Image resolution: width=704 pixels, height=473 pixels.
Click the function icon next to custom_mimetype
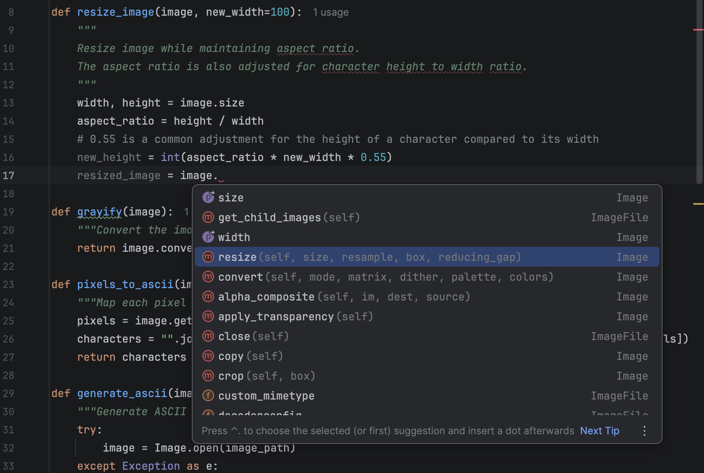tap(208, 395)
